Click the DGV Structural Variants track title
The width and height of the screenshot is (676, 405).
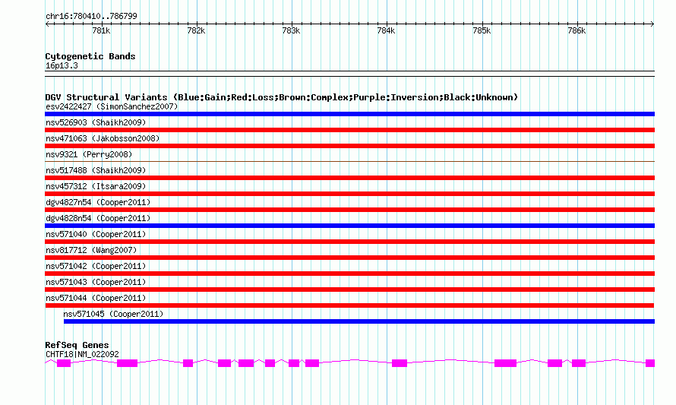point(281,97)
